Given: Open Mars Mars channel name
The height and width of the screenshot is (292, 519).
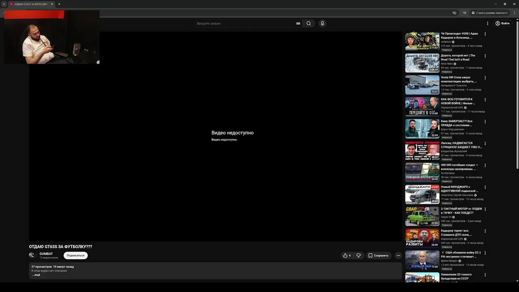Looking at the screenshot, I should 447,64.
